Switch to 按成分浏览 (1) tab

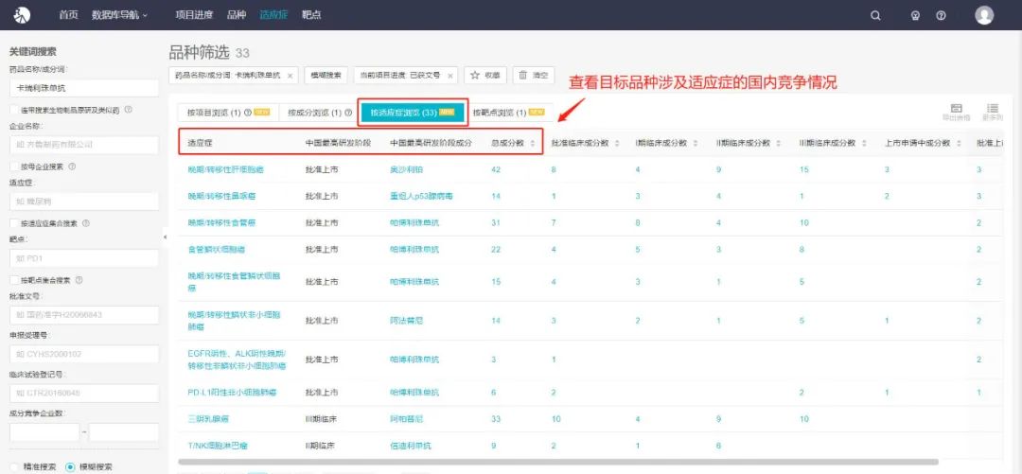pyautogui.click(x=320, y=113)
